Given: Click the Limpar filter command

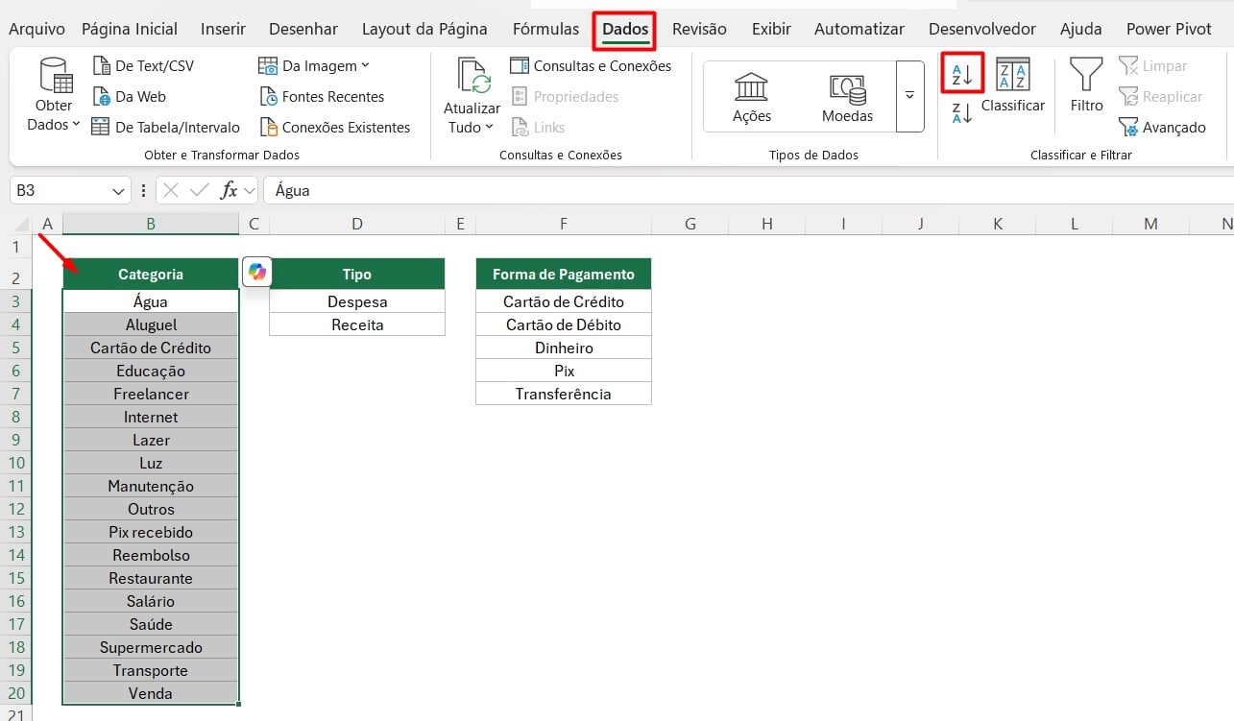Looking at the screenshot, I should point(1153,66).
